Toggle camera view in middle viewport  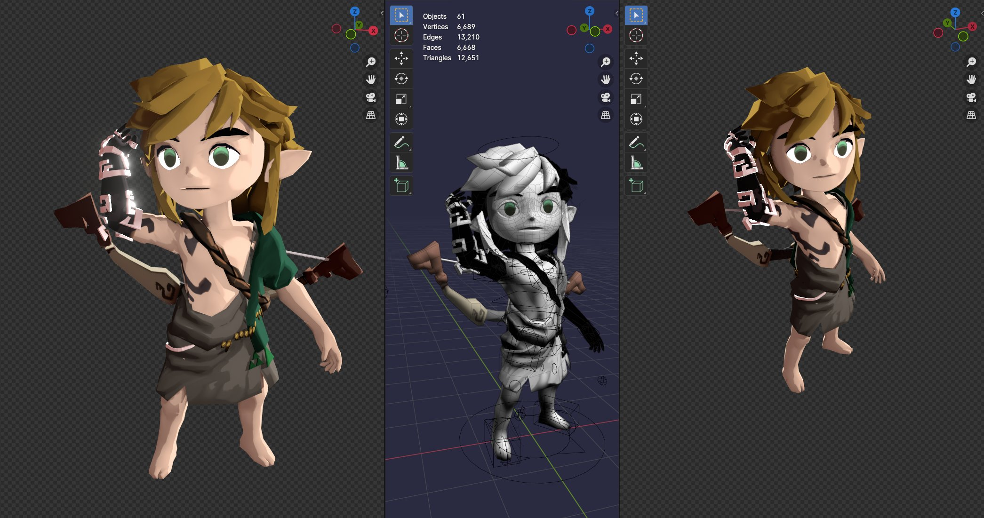606,97
